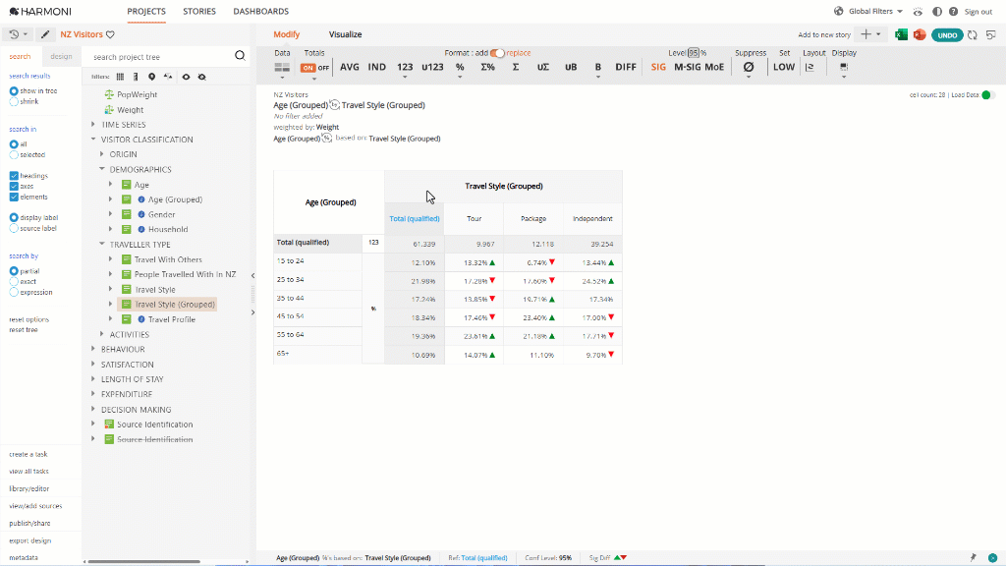
Task: Expand the ACTIVITIES tree node
Action: coord(102,334)
